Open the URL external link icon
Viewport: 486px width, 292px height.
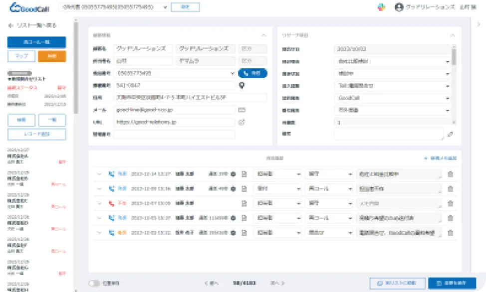click(242, 122)
